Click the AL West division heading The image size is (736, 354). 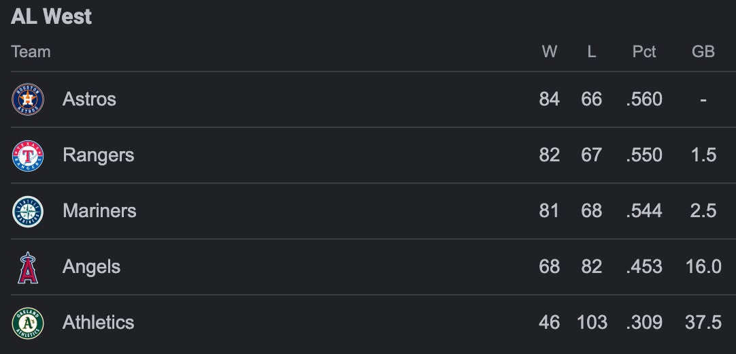(x=51, y=17)
